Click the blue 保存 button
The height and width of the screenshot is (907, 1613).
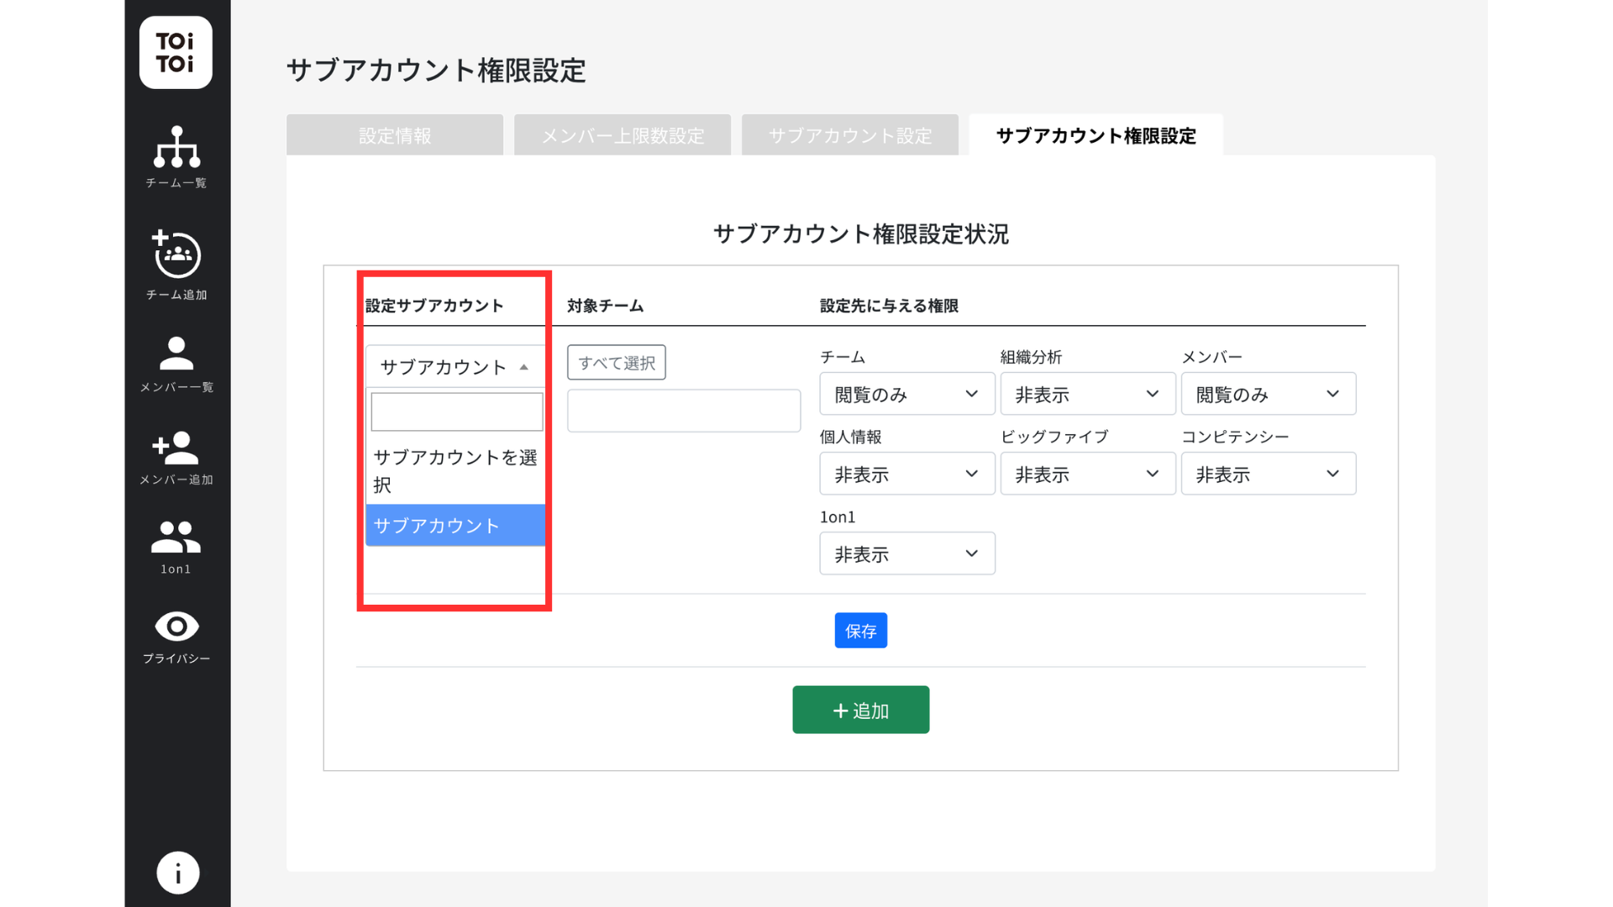861,631
